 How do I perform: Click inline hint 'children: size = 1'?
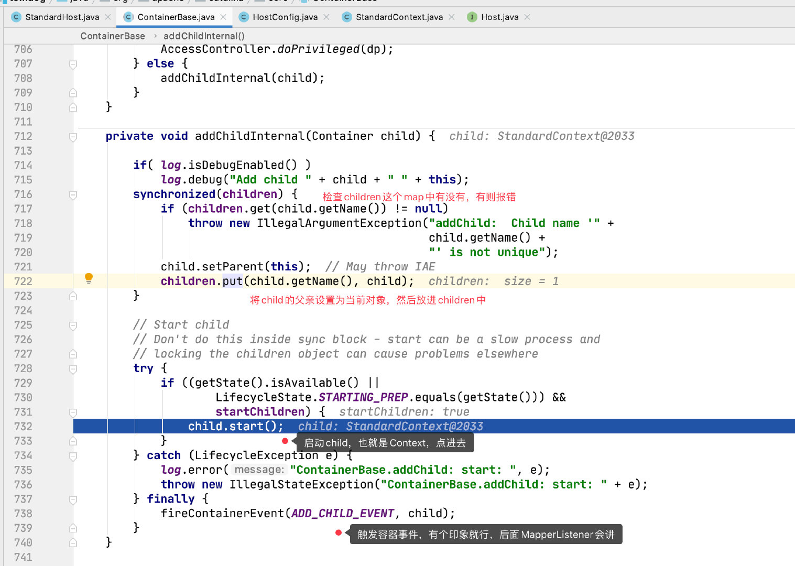pyautogui.click(x=494, y=281)
